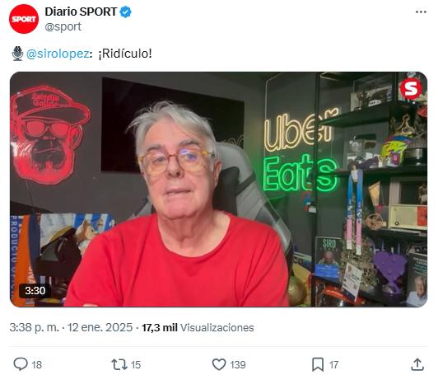Click the 18 replies count

pos(36,365)
